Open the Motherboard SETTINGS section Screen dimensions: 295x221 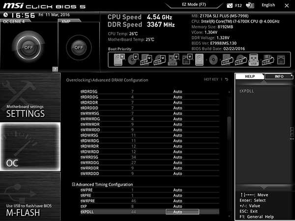(x=30, y=97)
